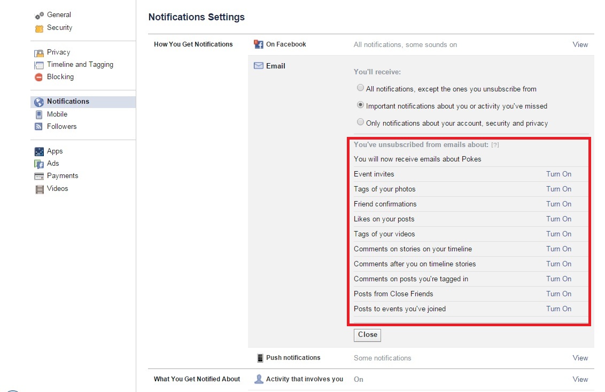The height and width of the screenshot is (392, 605).
Task: Click the Mobile phone icon in sidebar
Action: pos(39,114)
